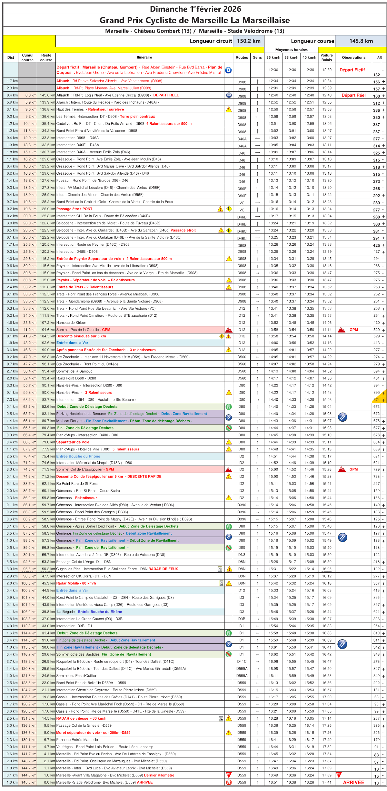This screenshot has height=791, width=387.
Task: Click the red Arrivée icon on the Stade Vélodrome row
Action: click(x=229, y=782)
